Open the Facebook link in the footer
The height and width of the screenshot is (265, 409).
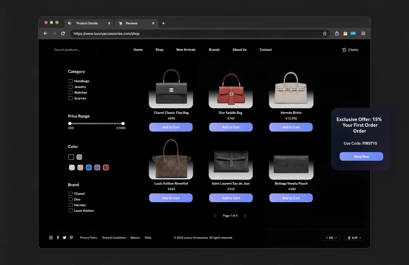[58, 237]
